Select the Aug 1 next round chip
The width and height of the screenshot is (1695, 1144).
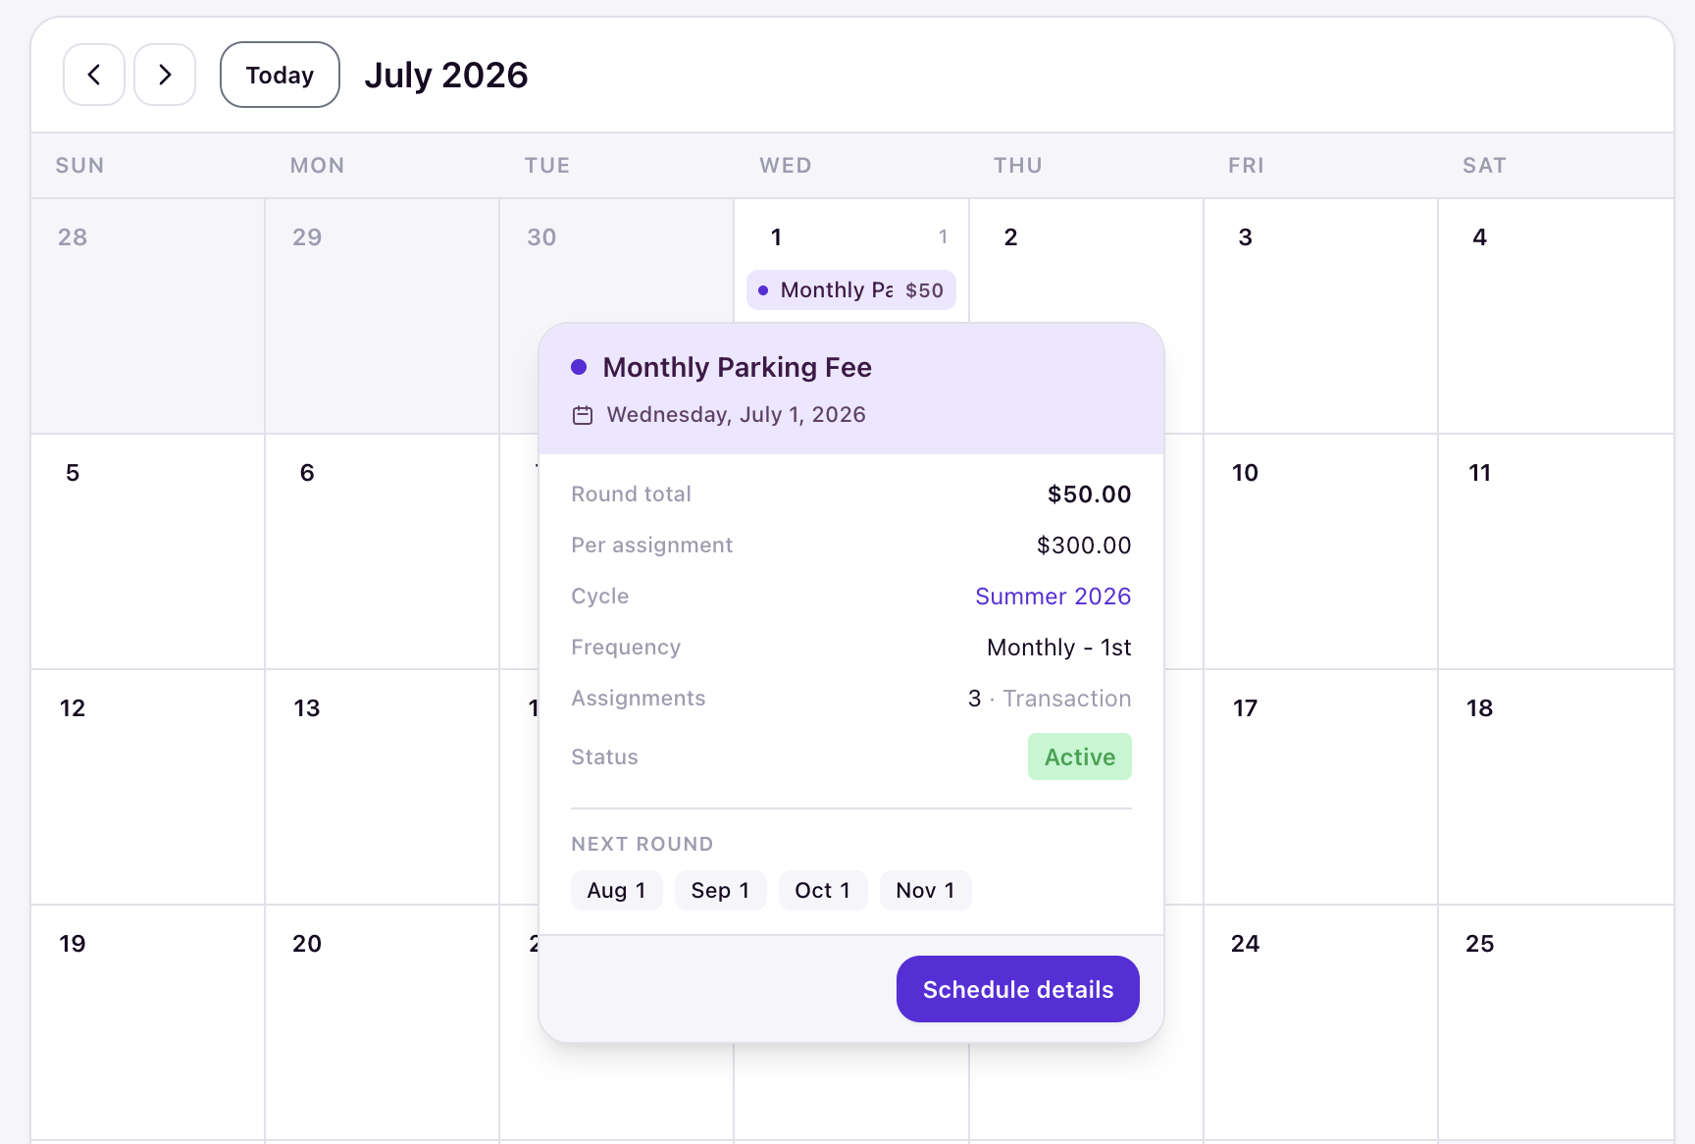coord(616,891)
